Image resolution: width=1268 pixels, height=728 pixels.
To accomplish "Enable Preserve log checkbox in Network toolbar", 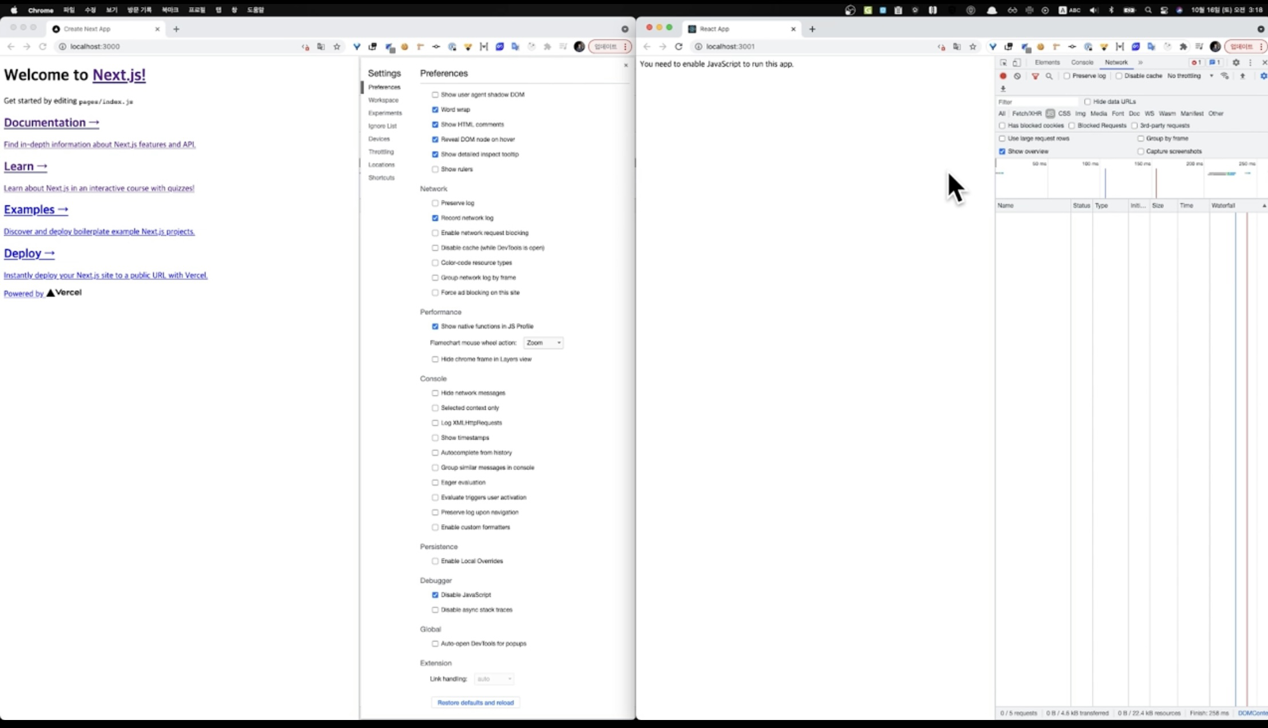I will pyautogui.click(x=1067, y=76).
